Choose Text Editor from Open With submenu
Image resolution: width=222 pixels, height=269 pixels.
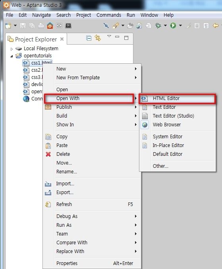(x=178, y=107)
